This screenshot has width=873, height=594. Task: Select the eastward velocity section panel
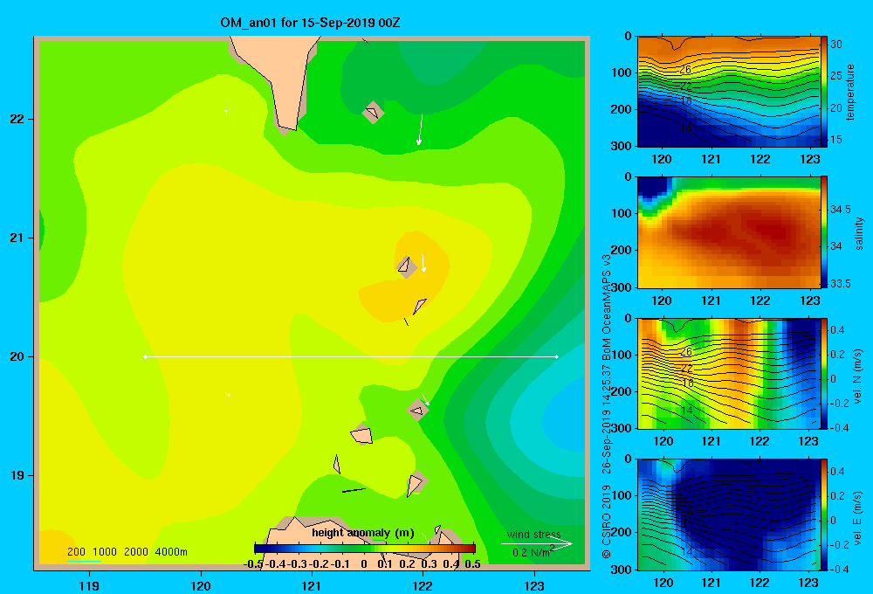coord(729,515)
